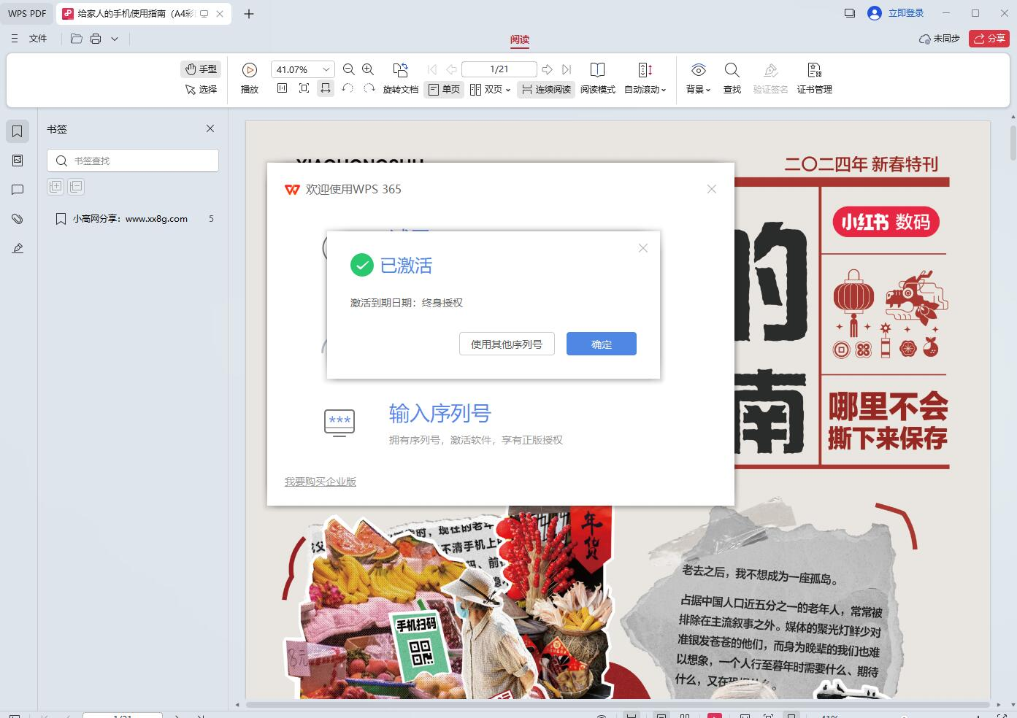The image size is (1017, 718).
Task: Select bookmark 小高网分享：www.xx8g.com
Action: click(x=131, y=219)
